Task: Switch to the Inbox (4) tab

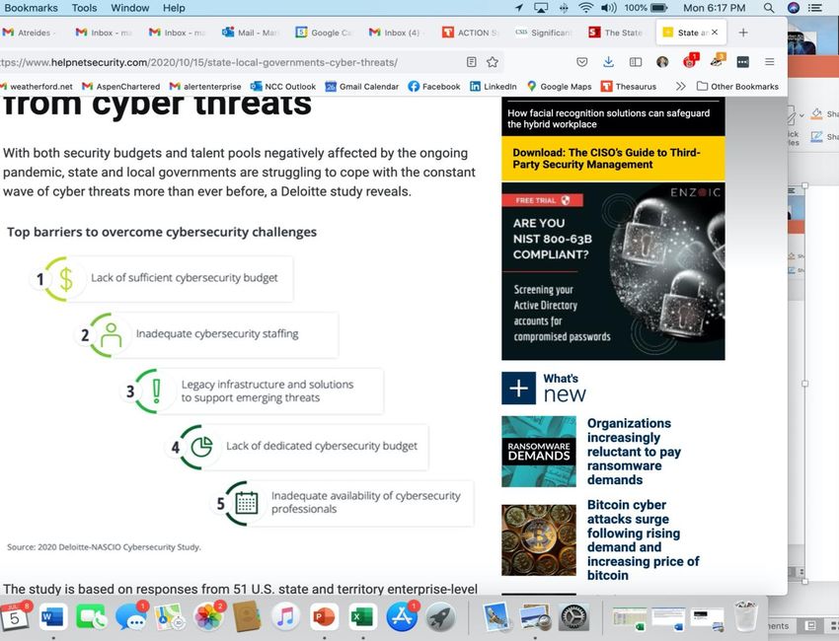Action: click(395, 33)
